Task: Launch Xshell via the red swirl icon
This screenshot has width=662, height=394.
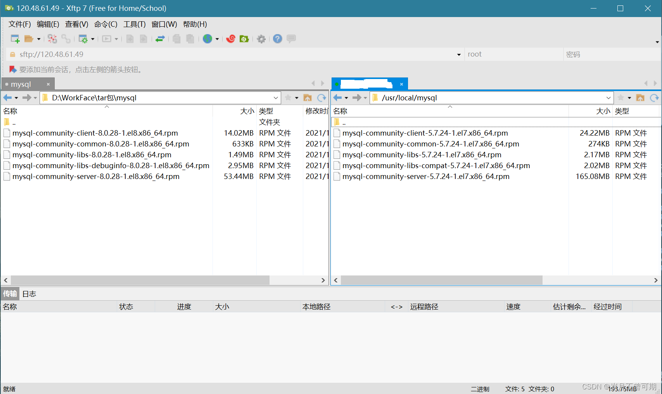Action: click(x=231, y=39)
